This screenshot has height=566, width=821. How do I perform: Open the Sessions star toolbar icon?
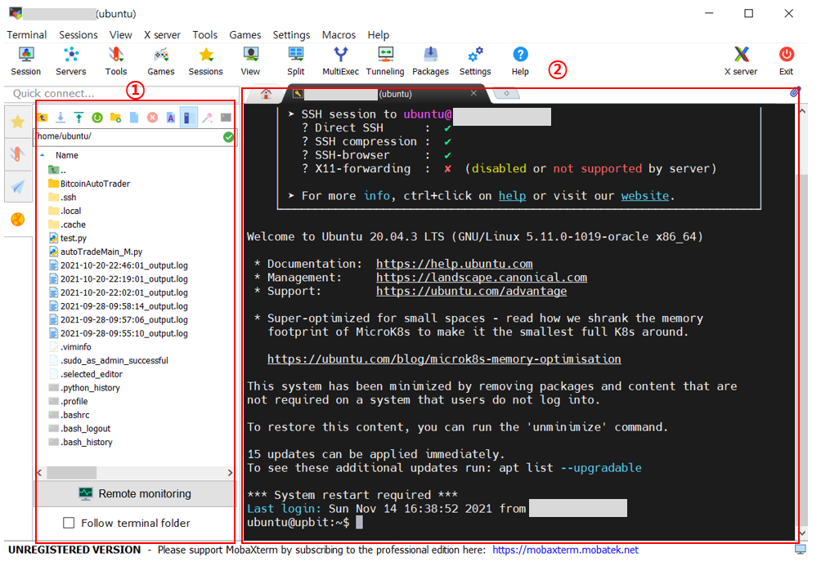pyautogui.click(x=206, y=61)
